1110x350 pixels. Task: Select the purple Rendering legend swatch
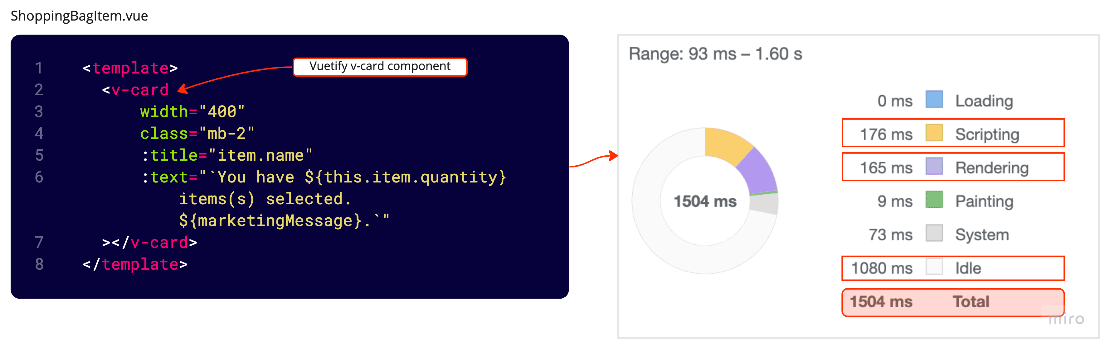tap(934, 167)
